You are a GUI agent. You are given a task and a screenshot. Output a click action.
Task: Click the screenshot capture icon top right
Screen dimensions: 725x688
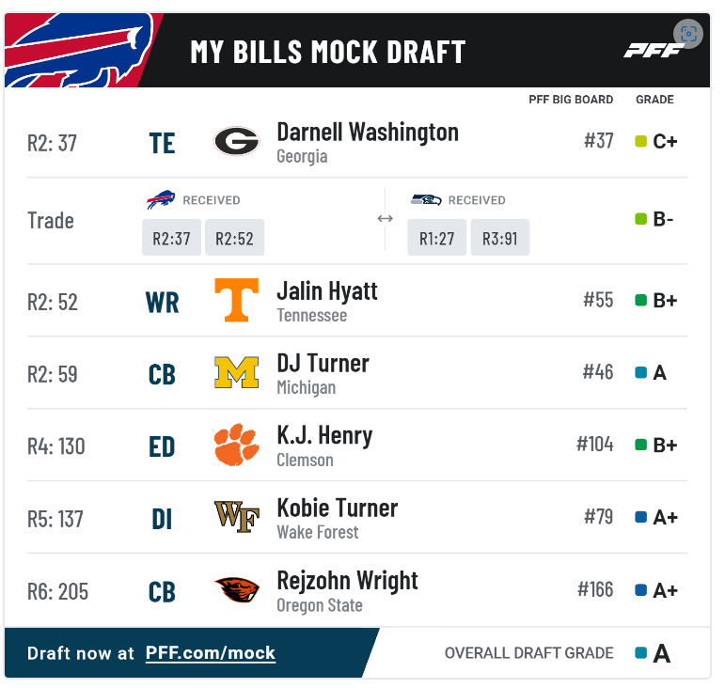pyautogui.click(x=688, y=34)
